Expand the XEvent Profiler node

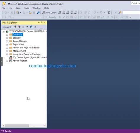(x=7, y=61)
